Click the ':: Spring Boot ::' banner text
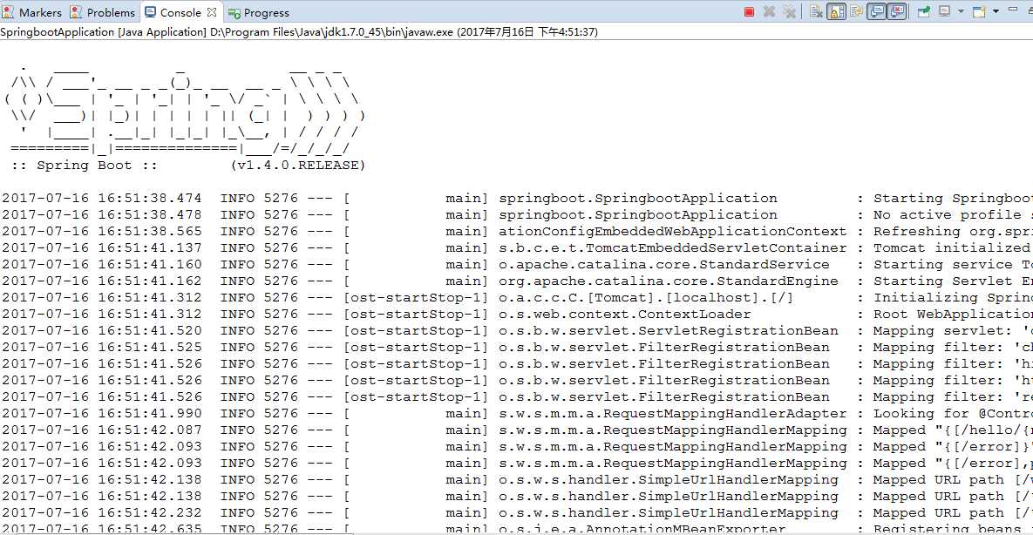This screenshot has height=535, width=1033. point(85,166)
